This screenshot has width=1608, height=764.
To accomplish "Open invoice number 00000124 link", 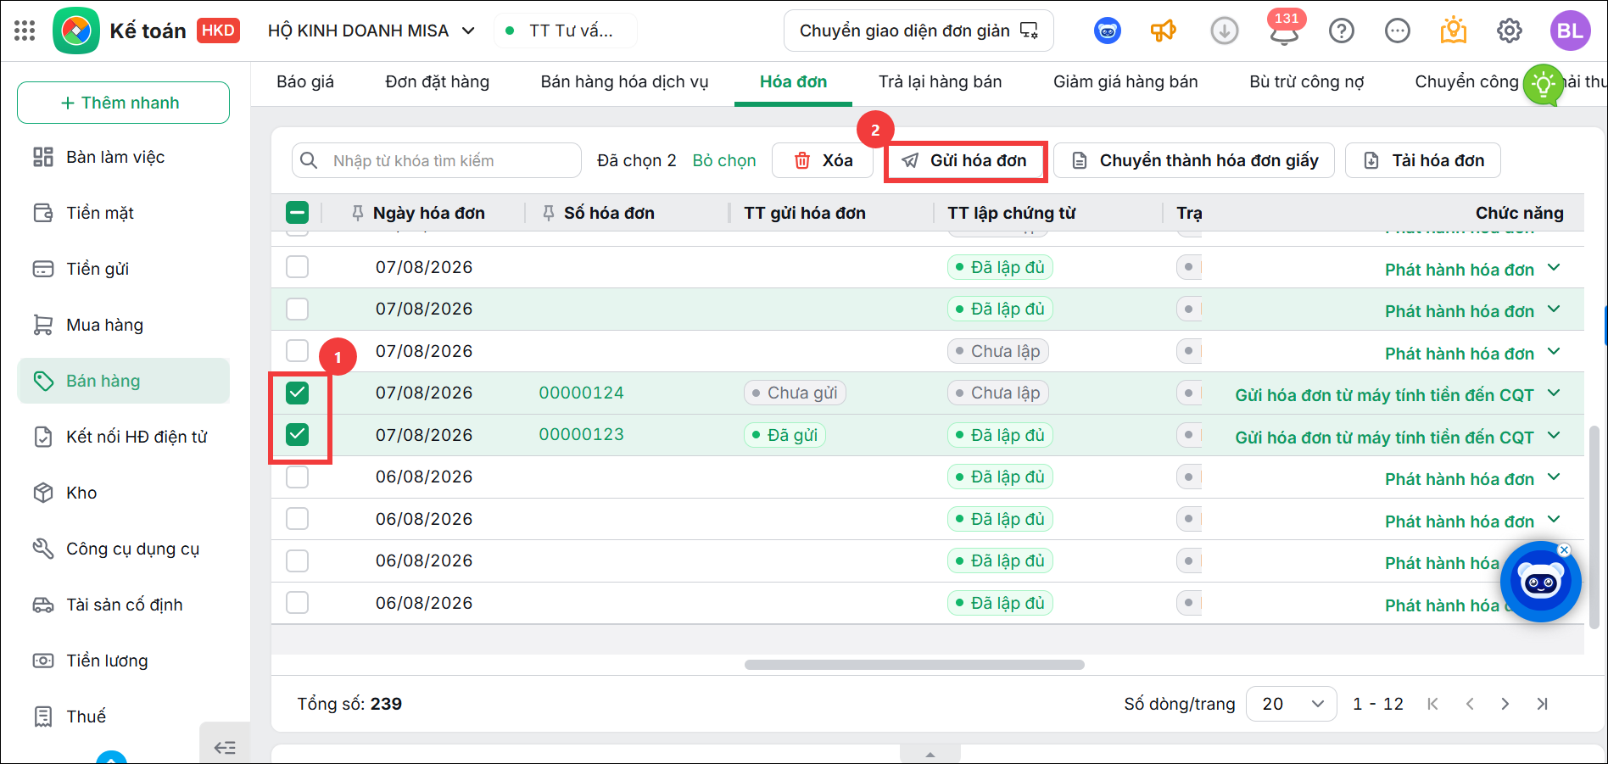I will (x=582, y=393).
